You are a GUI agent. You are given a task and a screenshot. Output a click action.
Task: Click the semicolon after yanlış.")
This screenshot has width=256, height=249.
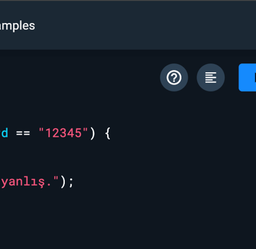tap(71, 183)
